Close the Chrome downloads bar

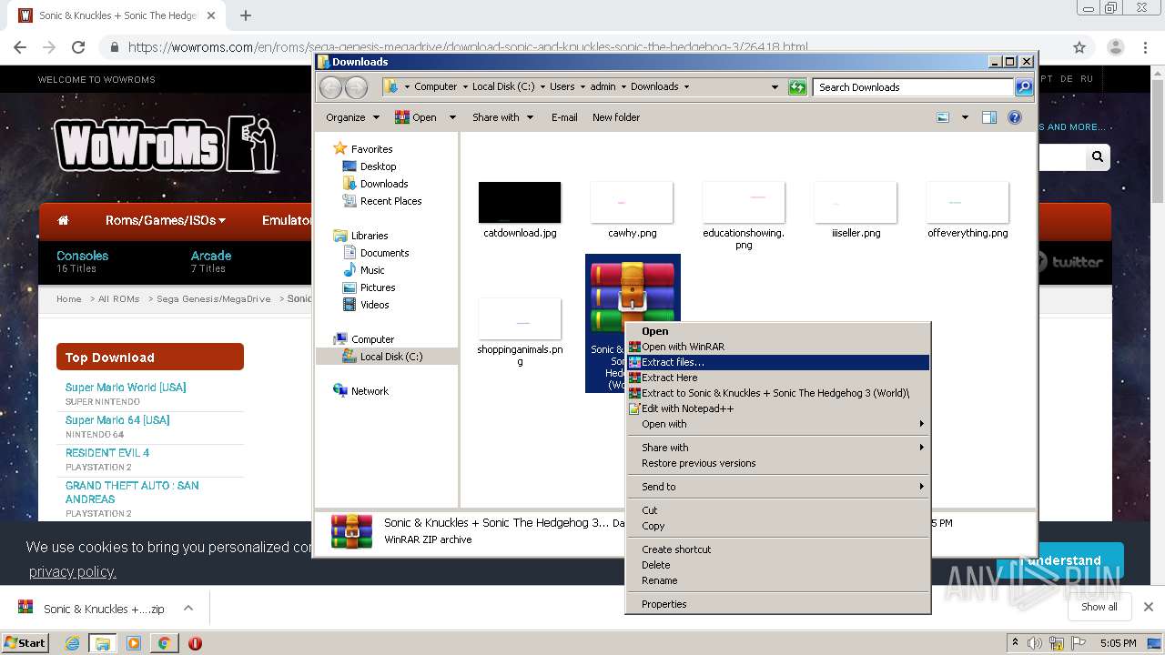[x=1149, y=607]
